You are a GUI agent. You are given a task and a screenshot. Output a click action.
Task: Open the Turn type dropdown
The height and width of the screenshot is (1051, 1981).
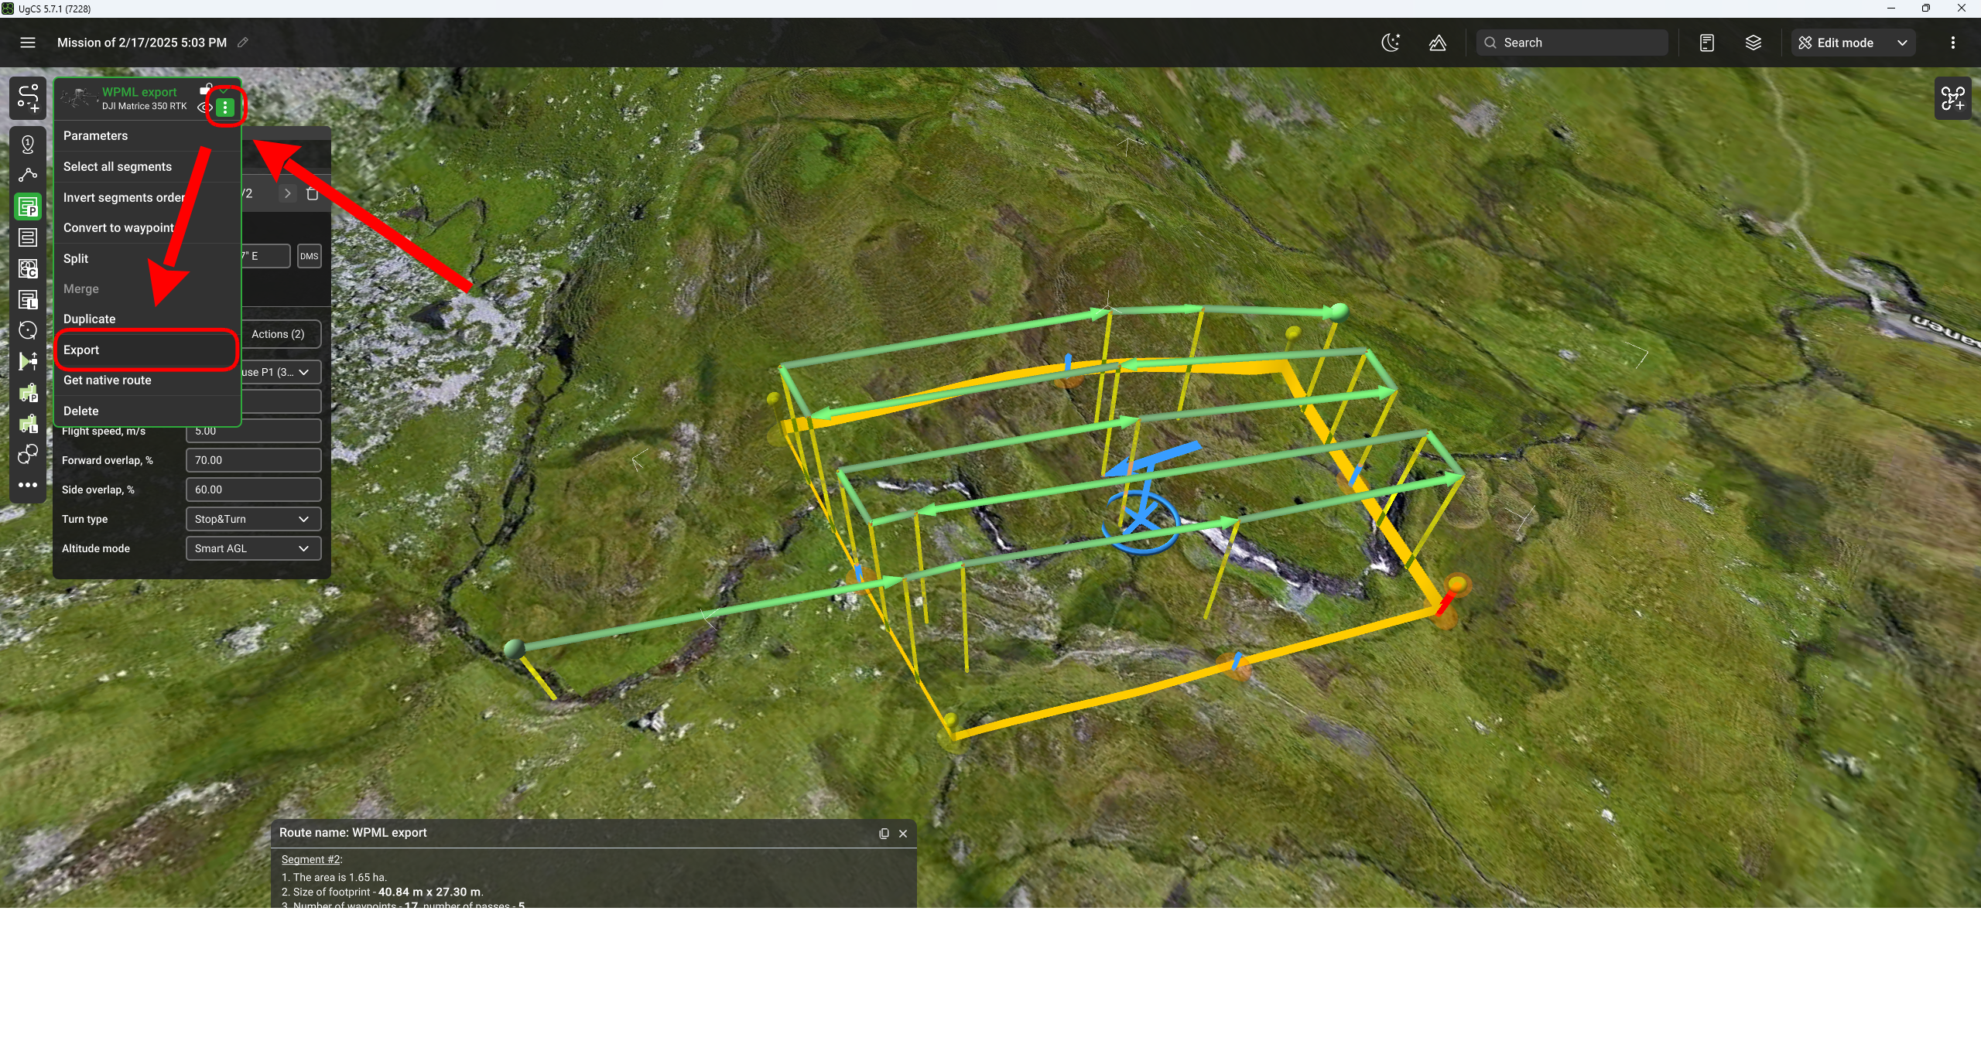click(x=253, y=519)
